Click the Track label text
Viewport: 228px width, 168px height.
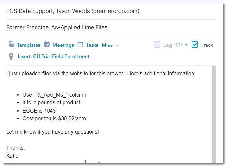tap(207, 45)
